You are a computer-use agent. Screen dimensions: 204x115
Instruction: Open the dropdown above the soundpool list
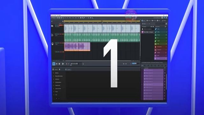click(x=146, y=24)
